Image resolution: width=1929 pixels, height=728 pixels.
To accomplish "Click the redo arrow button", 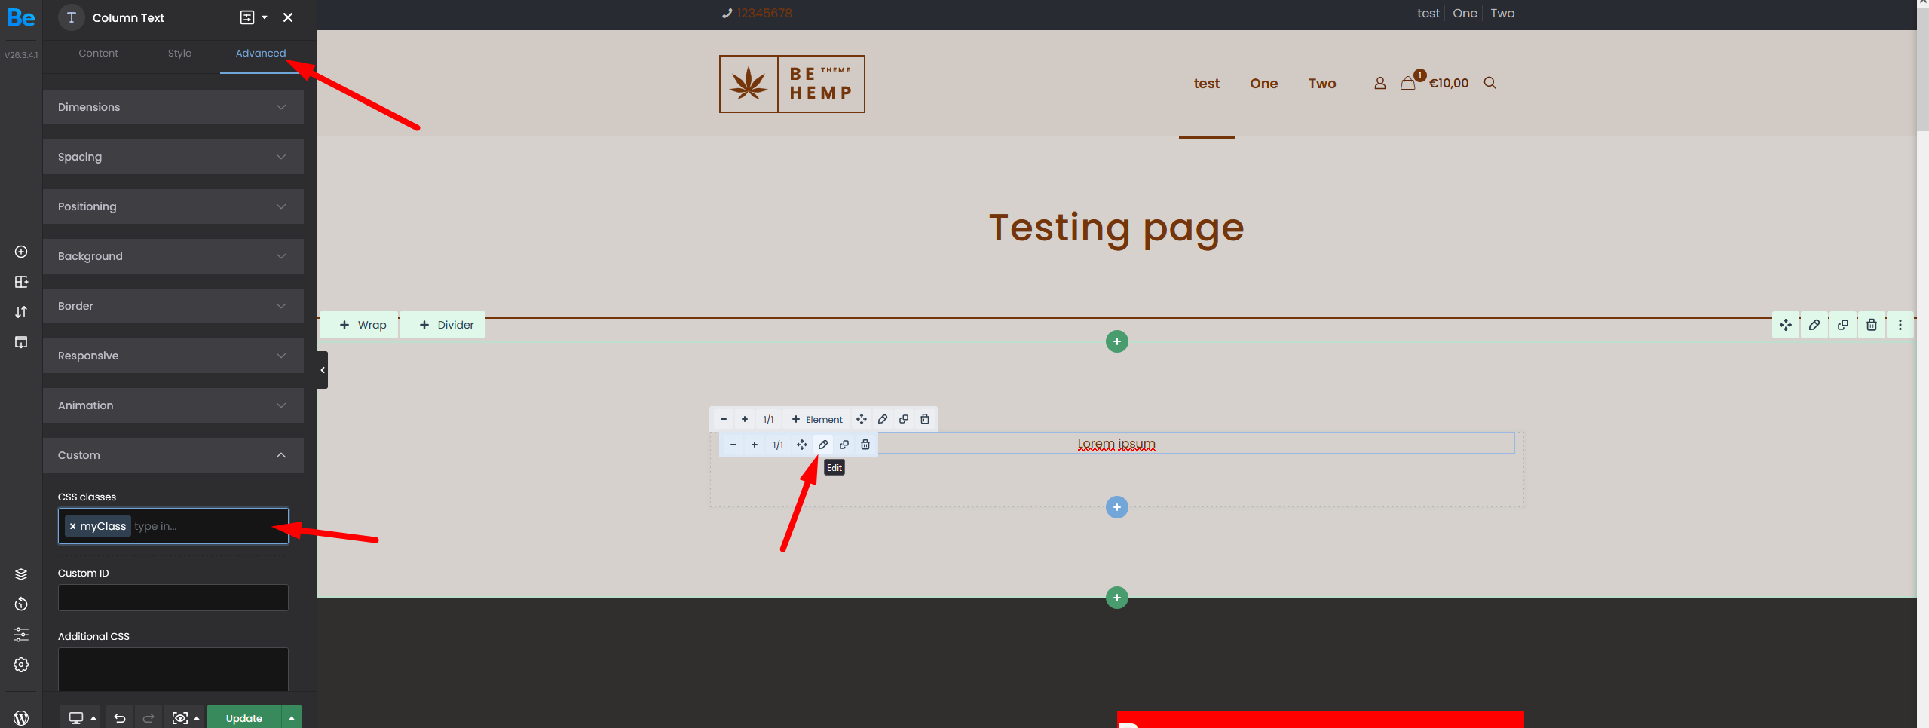I will (149, 718).
